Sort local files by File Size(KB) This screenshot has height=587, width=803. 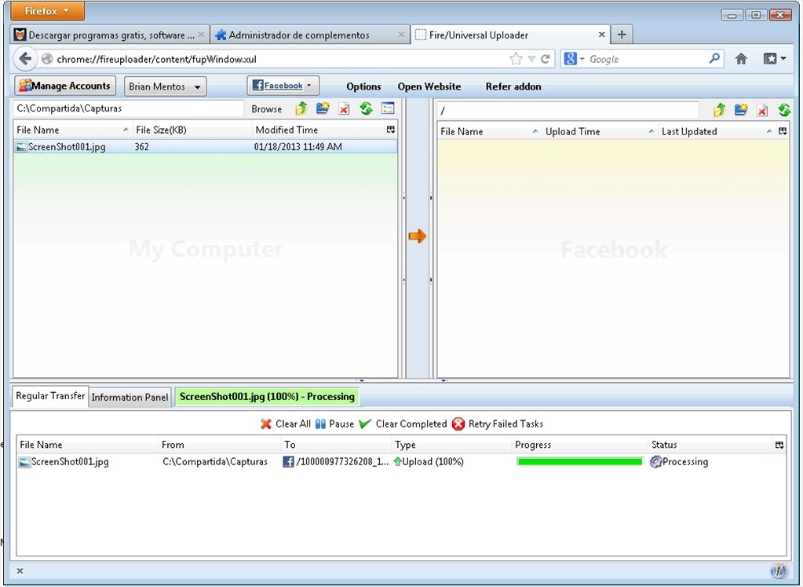tap(192, 130)
